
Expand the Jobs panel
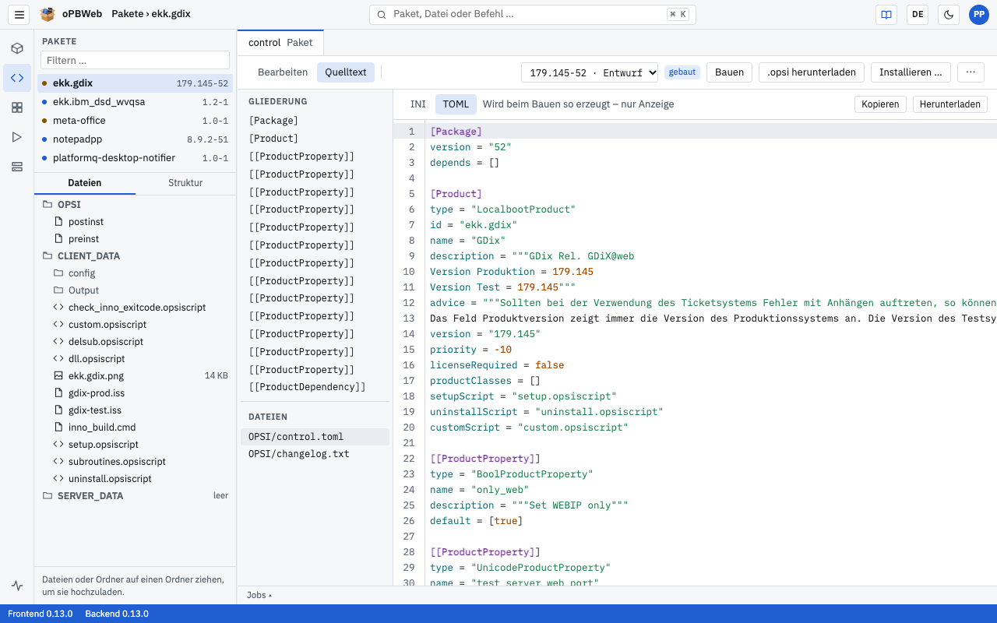click(259, 595)
